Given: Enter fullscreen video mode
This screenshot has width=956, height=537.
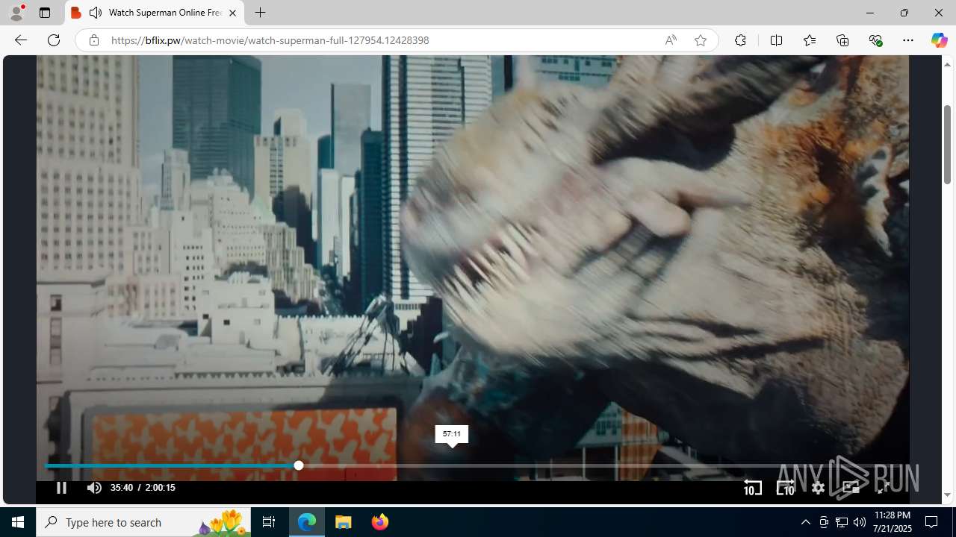Looking at the screenshot, I should point(883,488).
